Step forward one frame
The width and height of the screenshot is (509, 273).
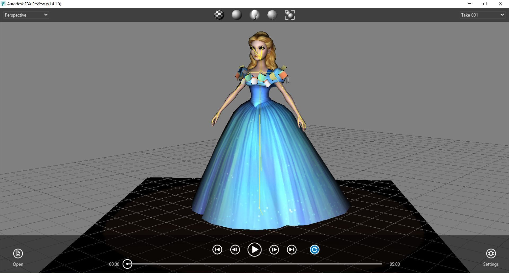pyautogui.click(x=274, y=249)
